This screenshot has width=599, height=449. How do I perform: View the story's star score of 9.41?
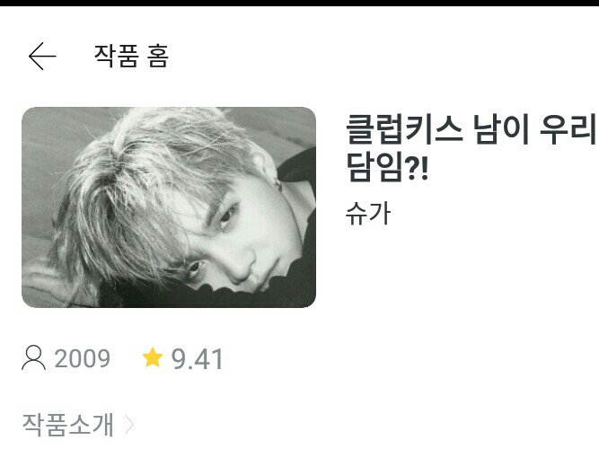tap(197, 359)
